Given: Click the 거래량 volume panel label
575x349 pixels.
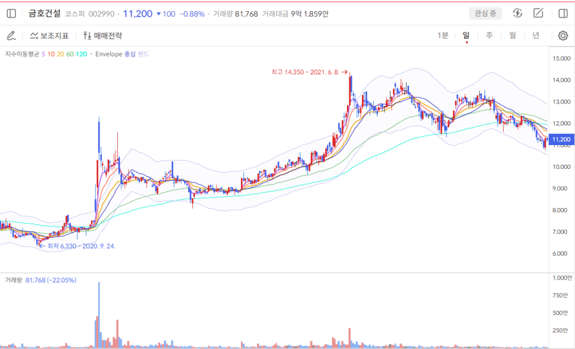Looking at the screenshot, I should click(14, 280).
